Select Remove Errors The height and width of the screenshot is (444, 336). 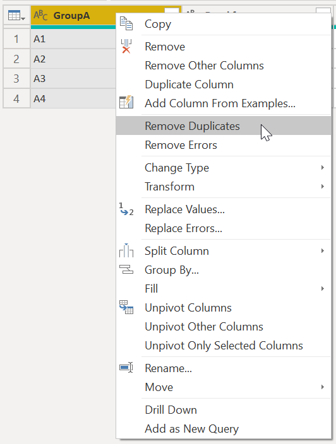[224, 145]
